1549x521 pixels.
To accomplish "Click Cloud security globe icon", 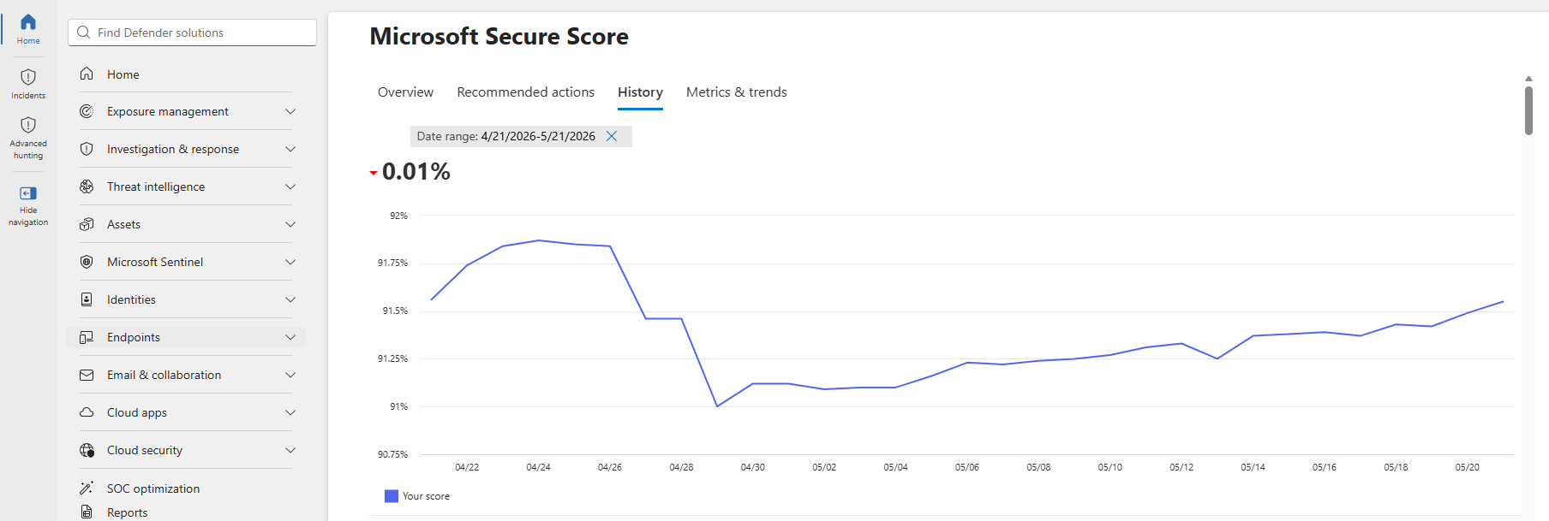I will pos(87,450).
